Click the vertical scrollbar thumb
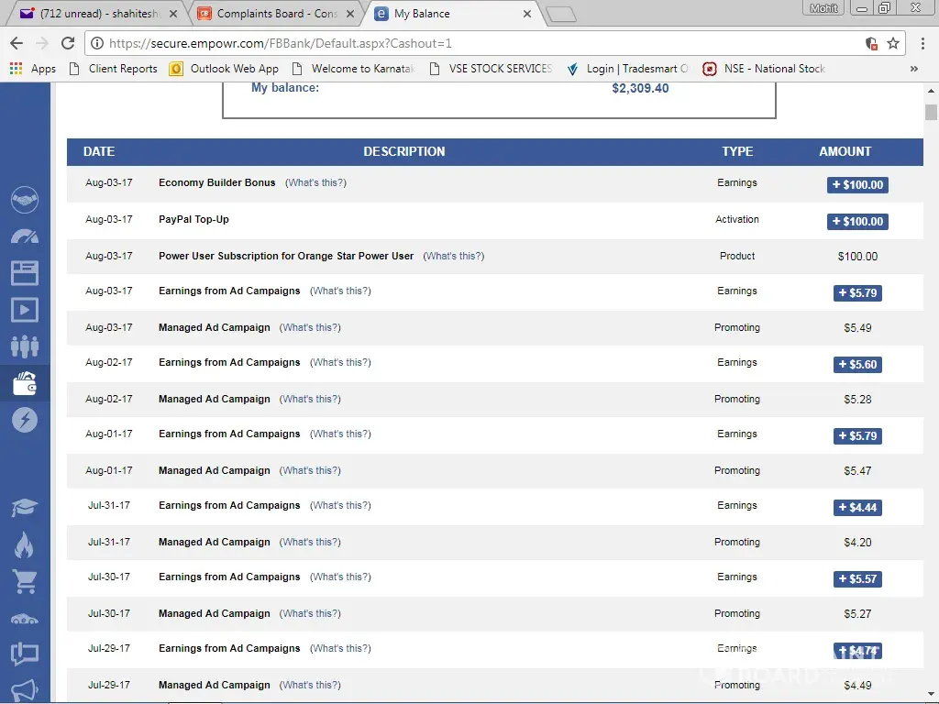Viewport: 939px width, 704px height. (931, 113)
